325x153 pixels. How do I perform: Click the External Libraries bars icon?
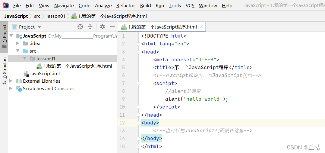[19, 81]
